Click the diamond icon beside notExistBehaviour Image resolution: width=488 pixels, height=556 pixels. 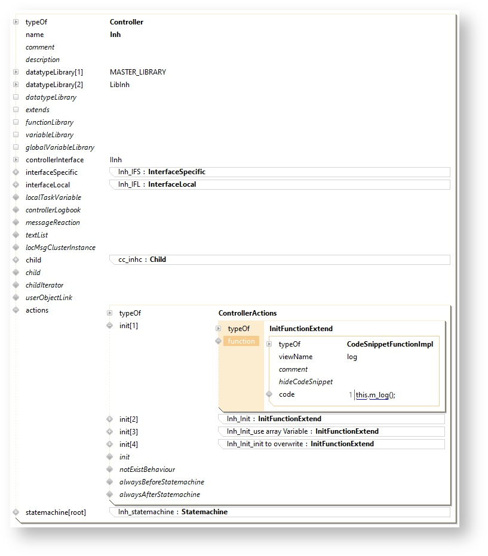coord(109,469)
